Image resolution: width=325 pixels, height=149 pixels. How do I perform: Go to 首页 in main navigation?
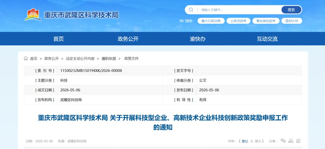(59, 39)
